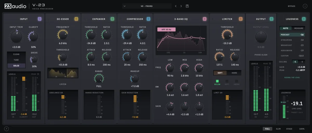Viewport: 312px width, 133px height.
Task: Toggle the Limiter power button
Action: 240,19
